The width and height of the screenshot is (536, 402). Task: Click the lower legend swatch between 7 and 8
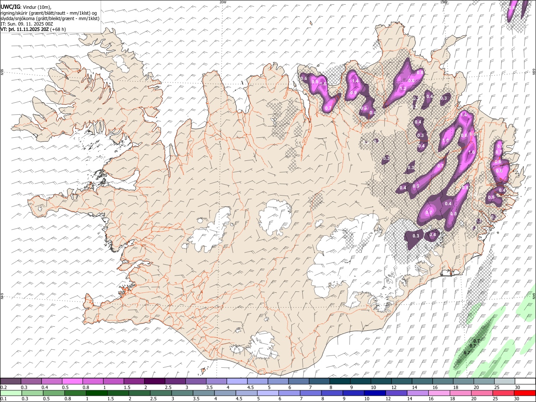click(310, 393)
